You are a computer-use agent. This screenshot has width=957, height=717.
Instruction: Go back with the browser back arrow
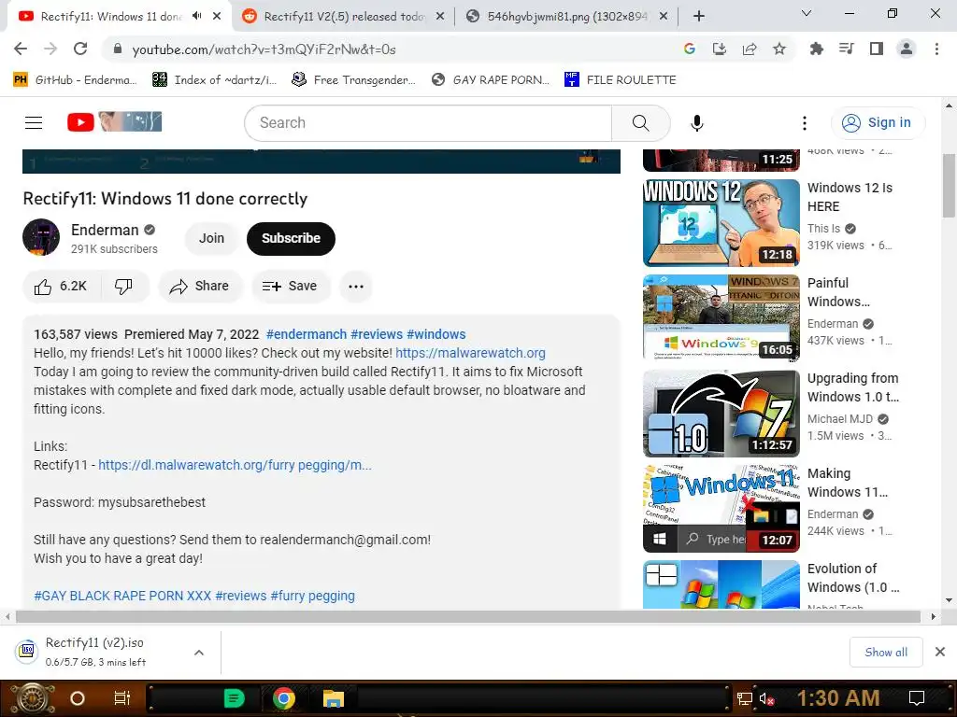click(21, 49)
